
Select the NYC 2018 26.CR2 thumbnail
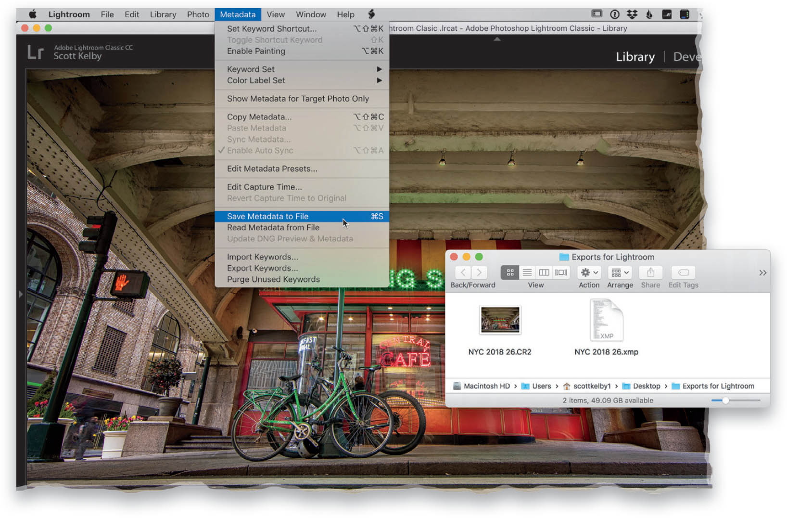click(500, 320)
